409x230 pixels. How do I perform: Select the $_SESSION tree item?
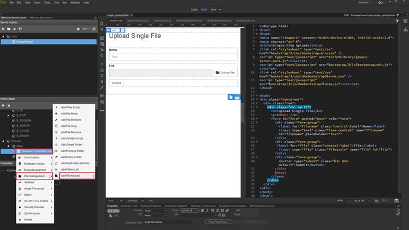[24, 120]
